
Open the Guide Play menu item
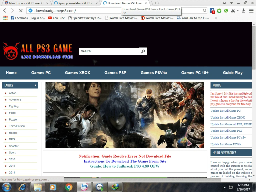click(x=233, y=73)
